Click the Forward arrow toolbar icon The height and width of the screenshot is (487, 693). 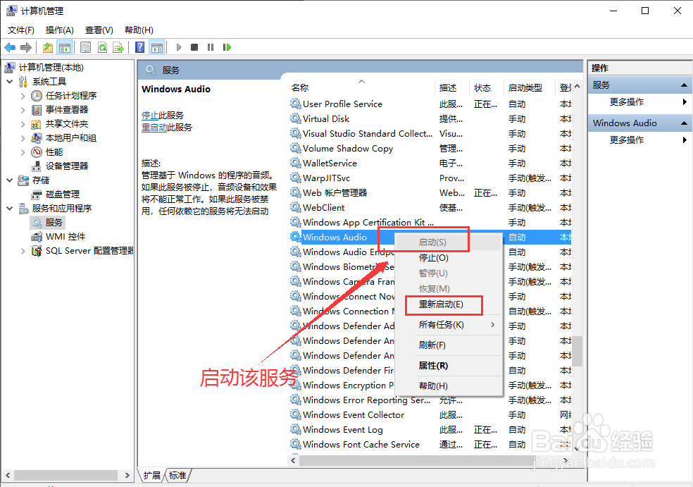point(26,47)
